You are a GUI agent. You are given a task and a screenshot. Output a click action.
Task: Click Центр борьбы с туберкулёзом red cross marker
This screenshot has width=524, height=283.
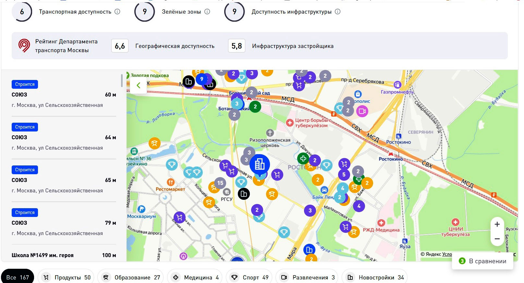[289, 123]
